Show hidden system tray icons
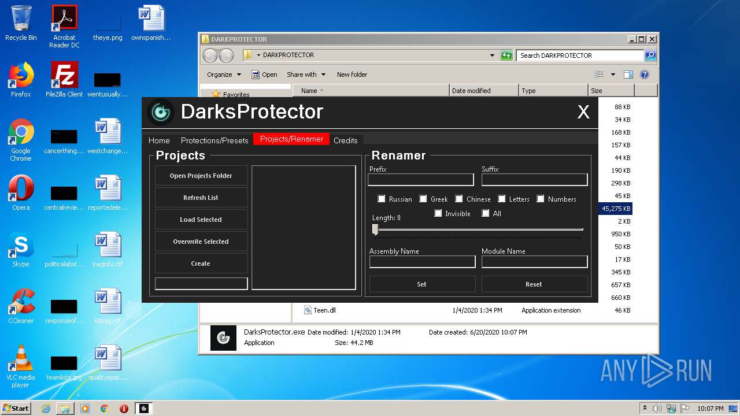The image size is (740, 416). coord(645,408)
